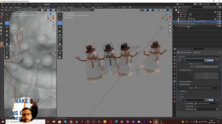Select the Annotate tool in left viewport
The height and width of the screenshot is (124, 222).
(7, 40)
